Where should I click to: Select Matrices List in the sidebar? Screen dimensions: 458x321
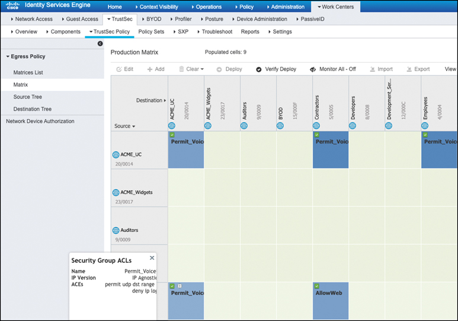click(x=28, y=72)
